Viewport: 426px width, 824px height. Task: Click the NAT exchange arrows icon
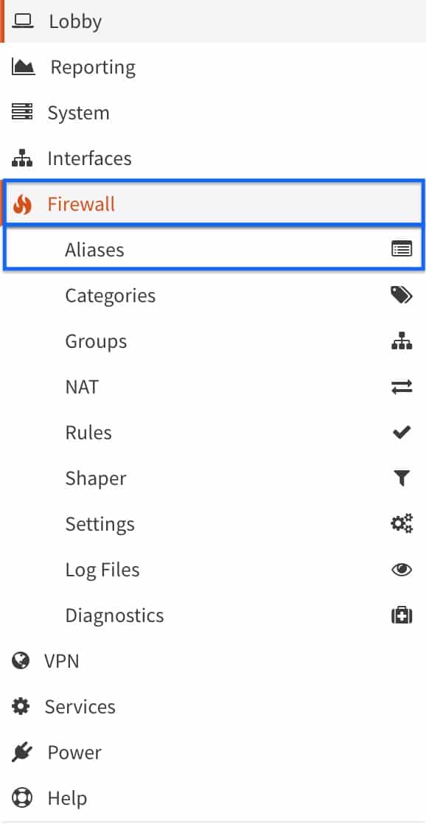point(402,387)
